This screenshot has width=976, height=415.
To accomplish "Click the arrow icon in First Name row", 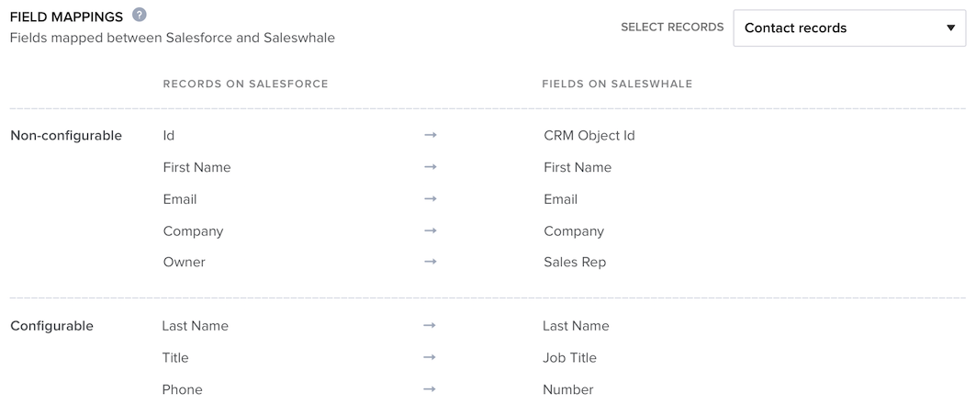I will click(430, 167).
